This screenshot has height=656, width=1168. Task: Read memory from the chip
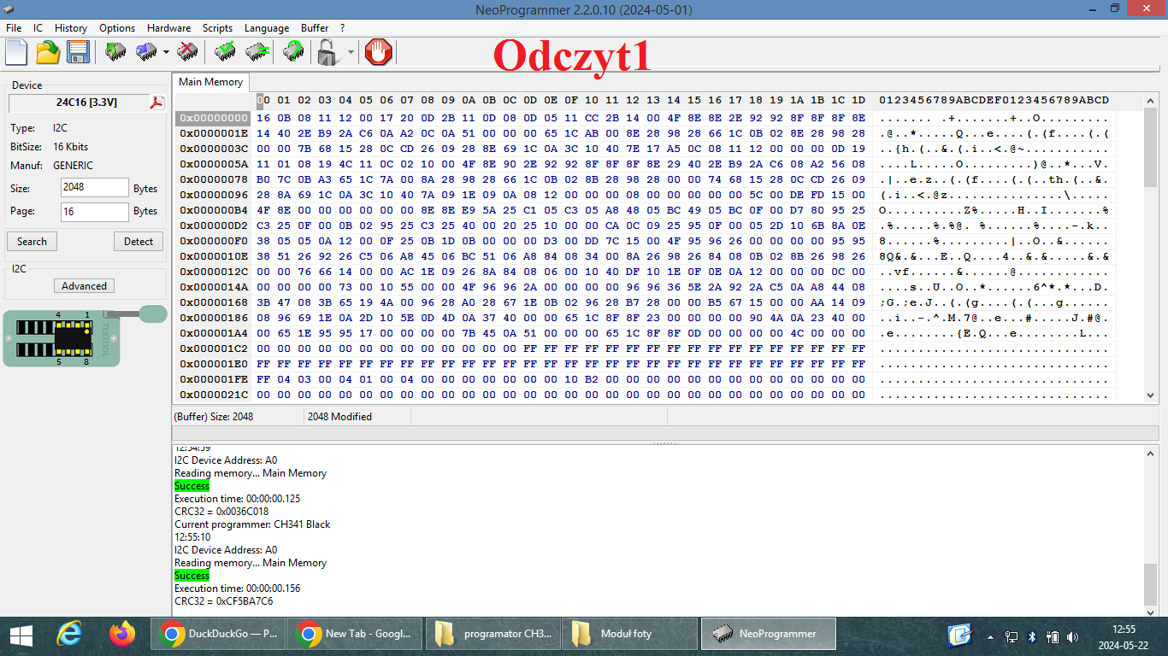point(115,52)
